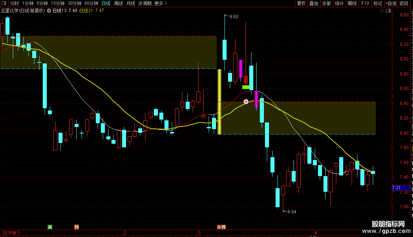Click the 返回 back button
The width and height of the screenshot is (413, 237).
pyautogui.click(x=404, y=3)
